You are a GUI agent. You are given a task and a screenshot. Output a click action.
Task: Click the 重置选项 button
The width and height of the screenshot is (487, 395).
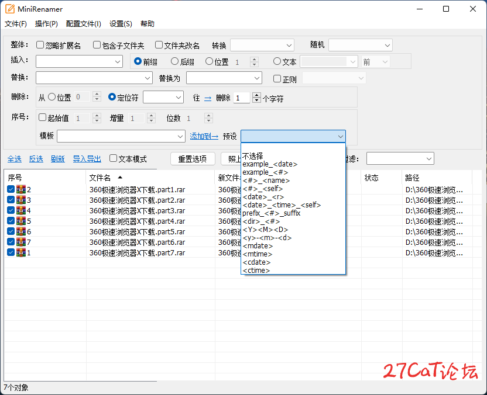[x=193, y=159]
